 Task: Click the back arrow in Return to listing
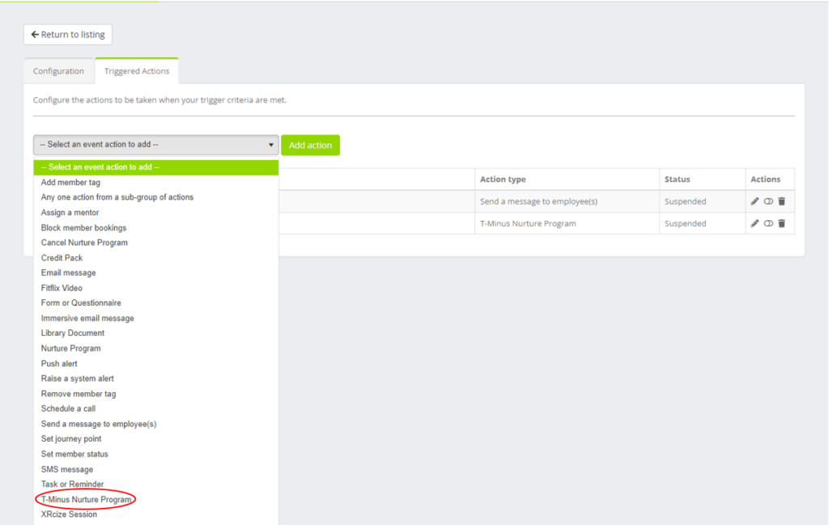pyautogui.click(x=35, y=34)
